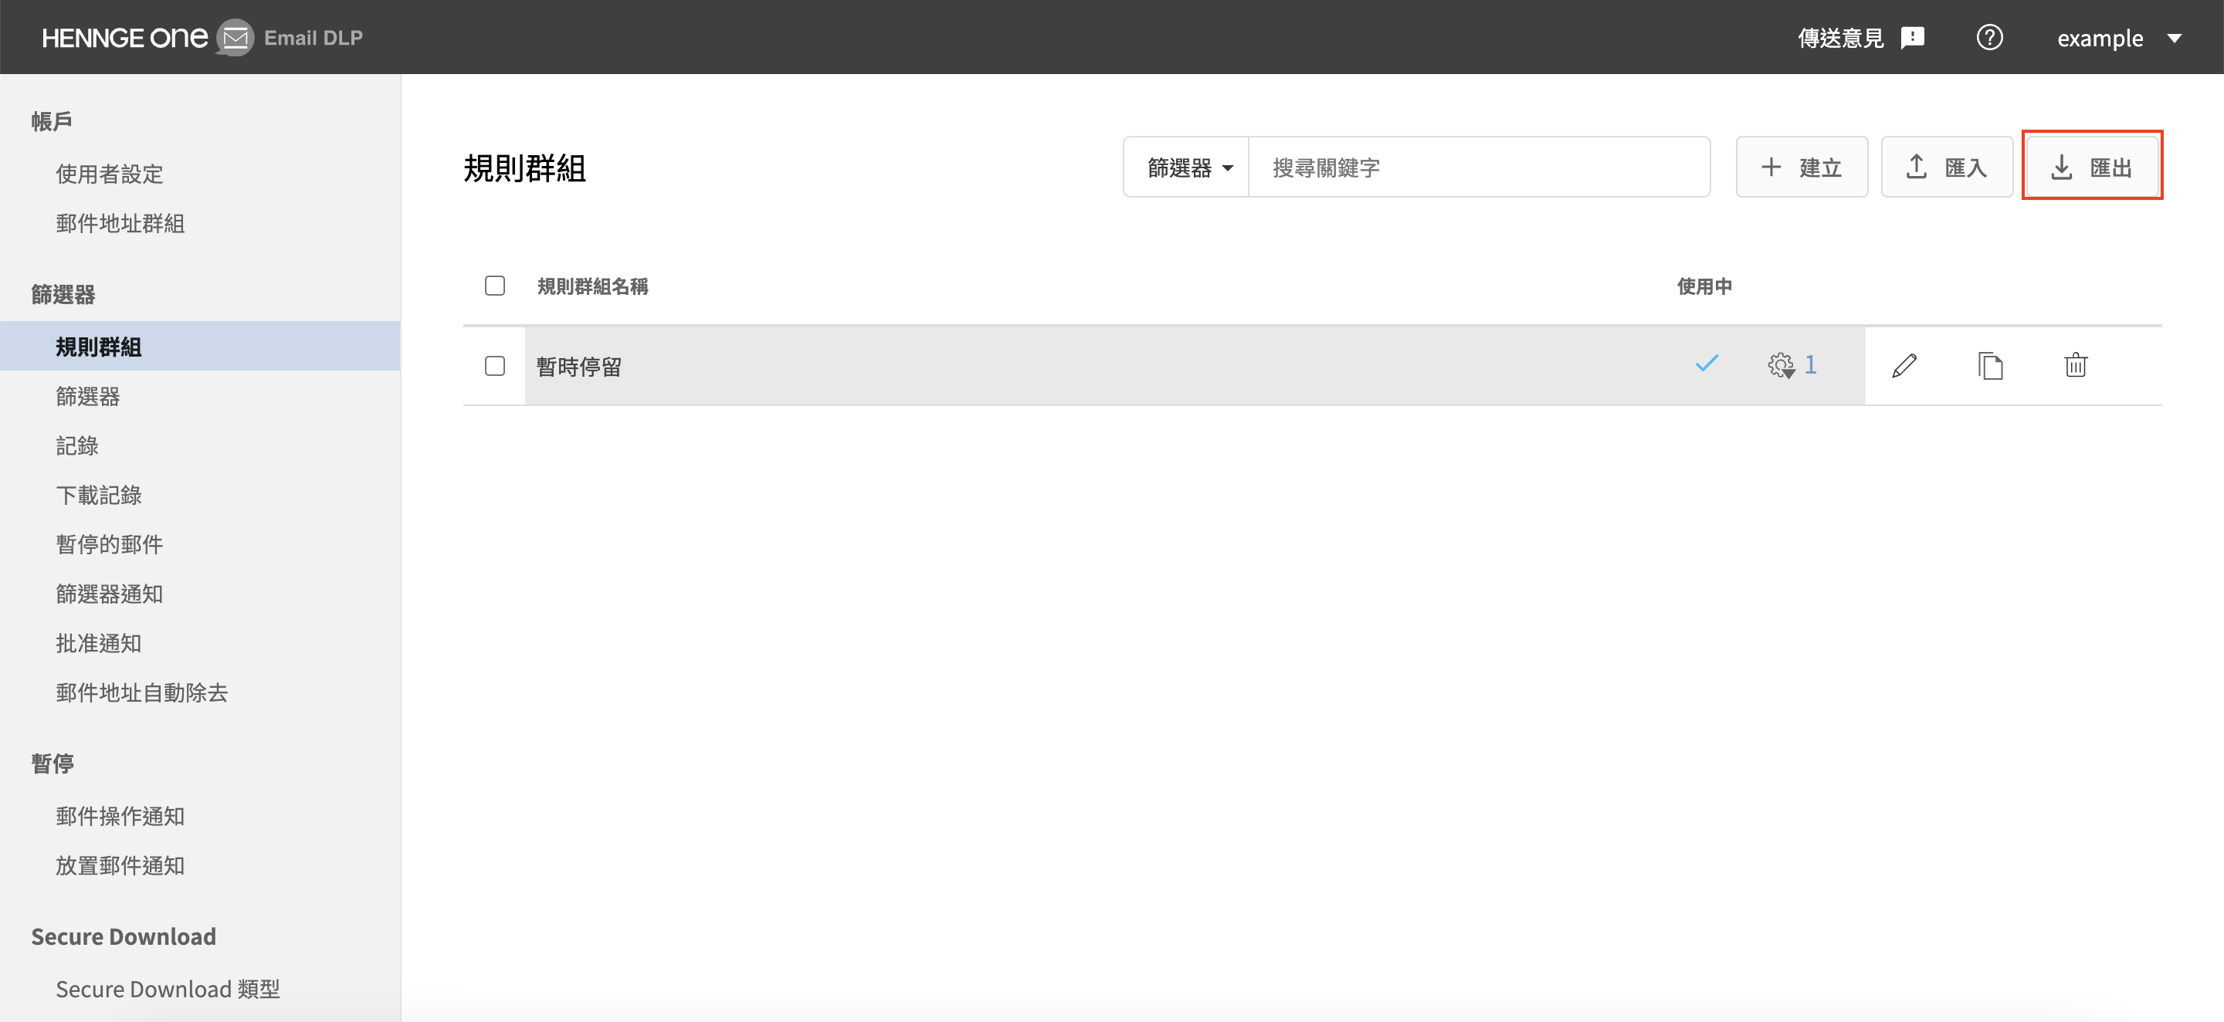Click the filter count number 1
Image resolution: width=2224 pixels, height=1022 pixels.
pos(1810,365)
